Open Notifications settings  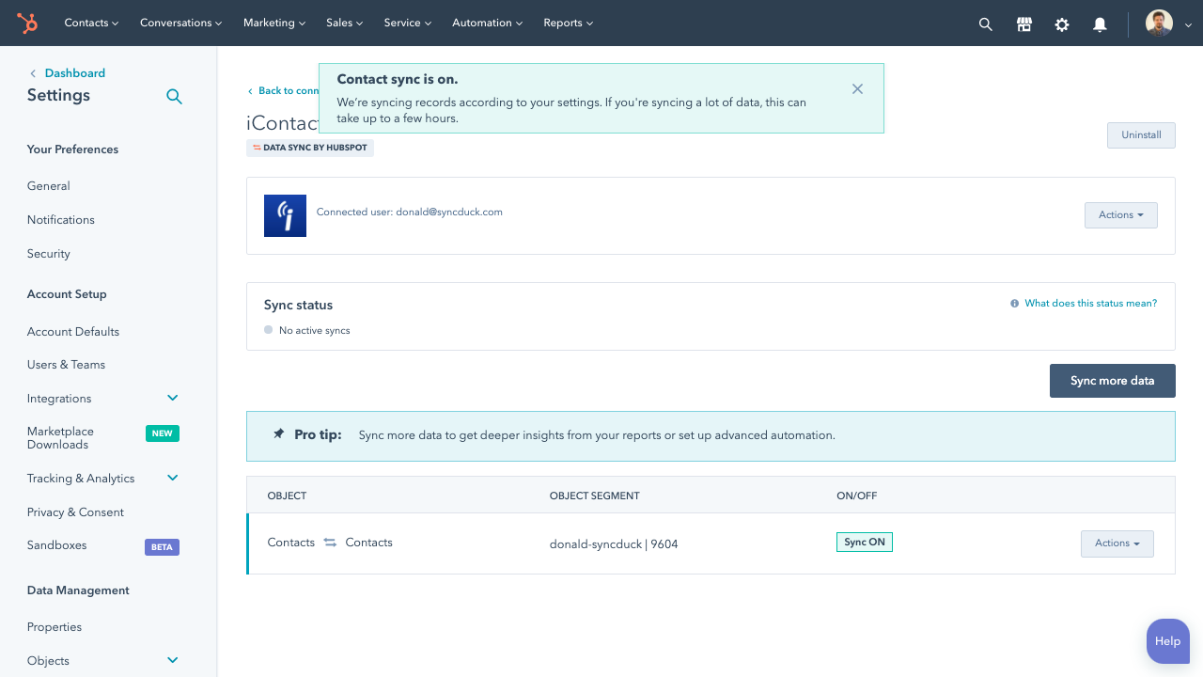pyautogui.click(x=61, y=220)
